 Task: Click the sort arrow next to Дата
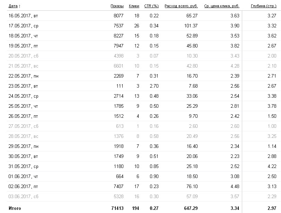(19, 6)
